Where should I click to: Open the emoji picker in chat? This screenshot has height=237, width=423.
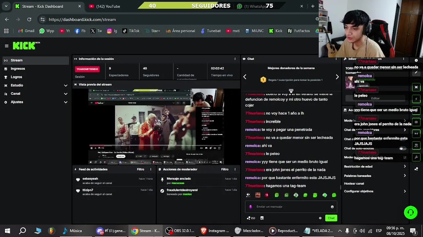click(x=332, y=207)
